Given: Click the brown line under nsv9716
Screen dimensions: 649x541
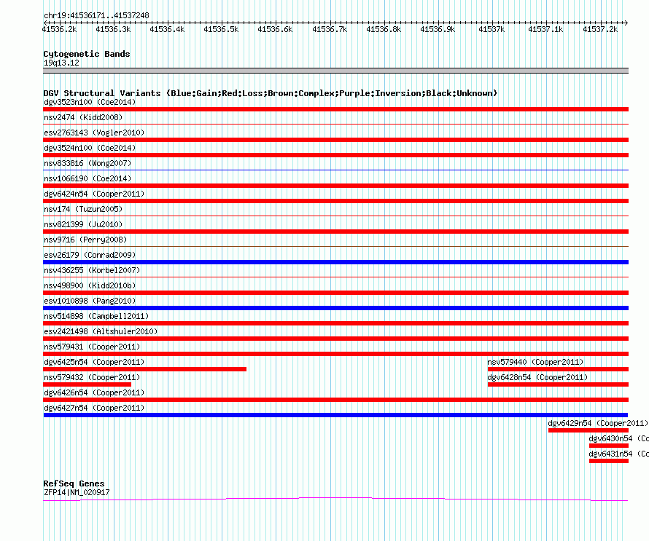Looking at the screenshot, I should tap(335, 246).
